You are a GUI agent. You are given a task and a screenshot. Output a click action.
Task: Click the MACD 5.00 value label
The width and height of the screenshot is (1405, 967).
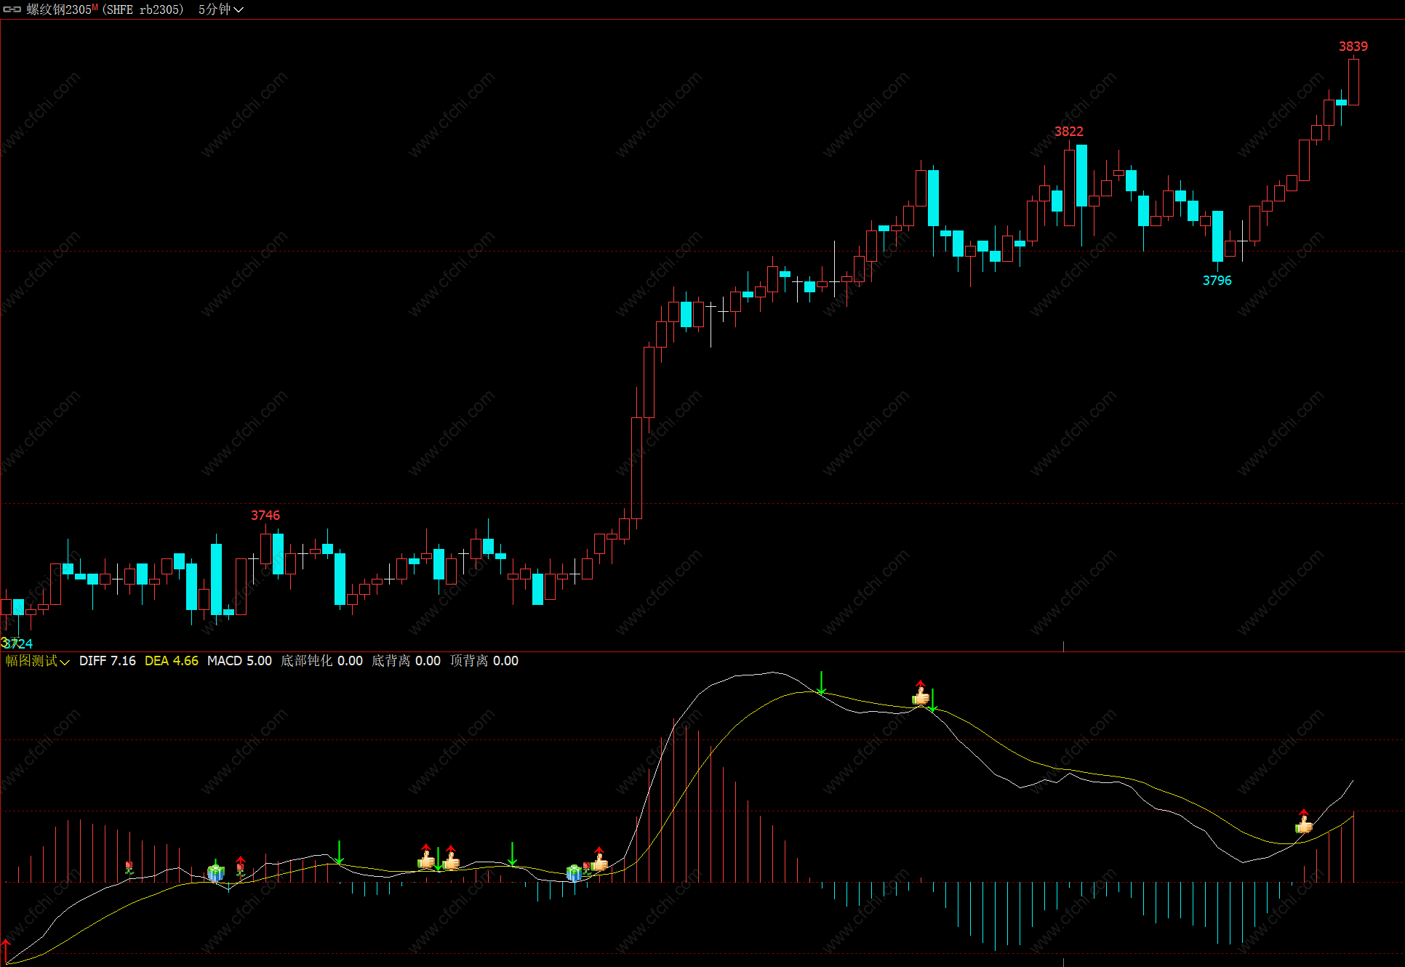(239, 661)
